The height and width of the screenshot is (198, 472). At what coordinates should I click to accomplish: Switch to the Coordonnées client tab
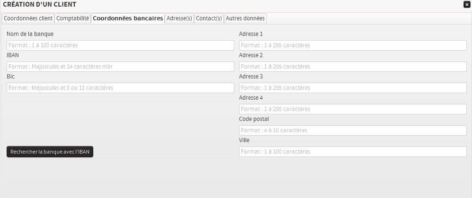pos(28,18)
